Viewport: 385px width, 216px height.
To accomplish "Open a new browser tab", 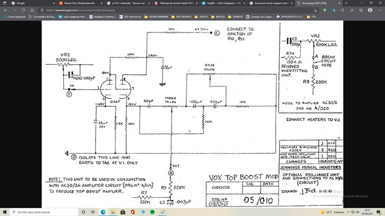I will (x=346, y=3).
